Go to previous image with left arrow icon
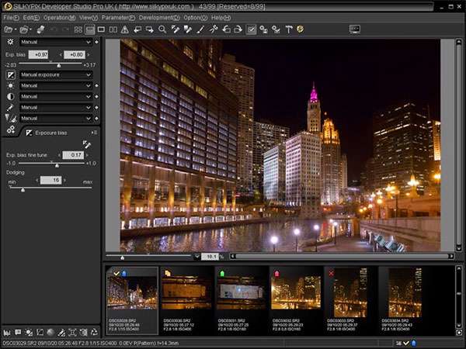The image size is (466, 349). pos(137,29)
